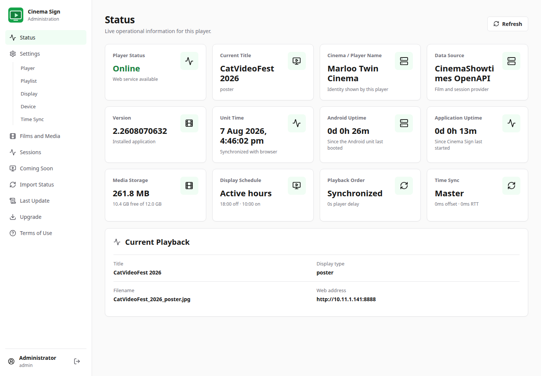Open the Sessions page
Screen dimensions: 541x376
(46, 152)
